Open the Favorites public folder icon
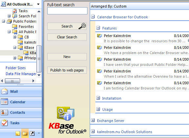The width and height of the screenshot is (189, 138). (x=15, y=27)
